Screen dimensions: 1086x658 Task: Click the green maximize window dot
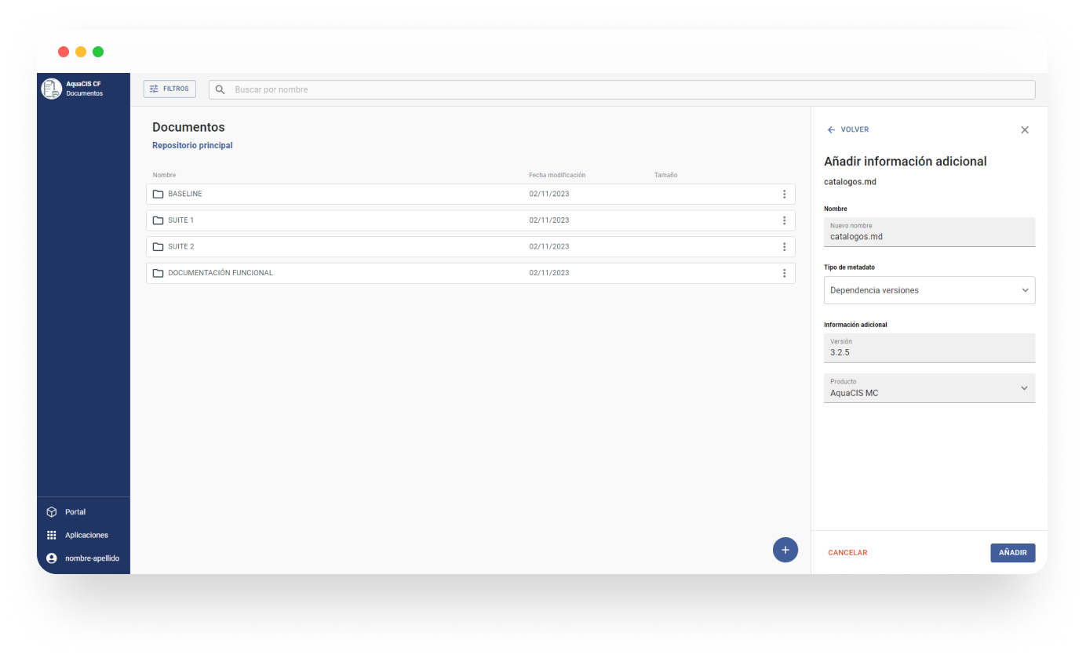[98, 52]
